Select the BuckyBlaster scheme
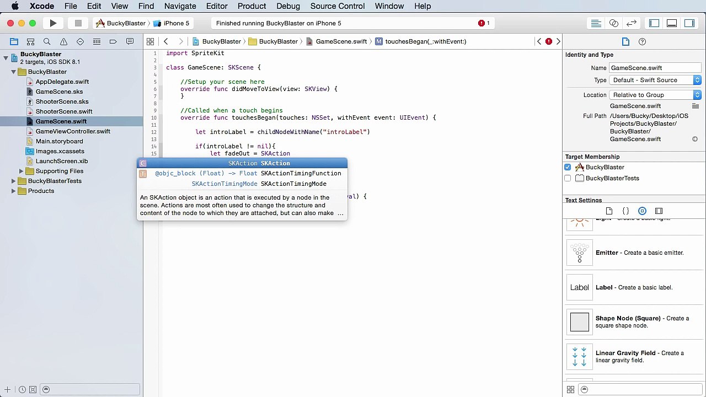The height and width of the screenshot is (397, 706). coord(121,23)
